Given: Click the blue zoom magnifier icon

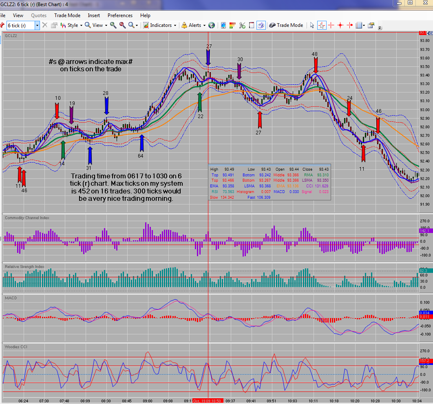Looking at the screenshot, I should point(131,25).
